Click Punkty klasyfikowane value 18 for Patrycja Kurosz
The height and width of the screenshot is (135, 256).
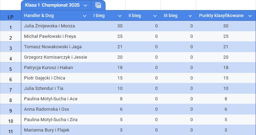click(226, 68)
